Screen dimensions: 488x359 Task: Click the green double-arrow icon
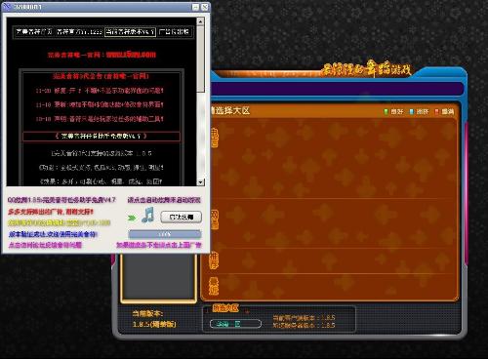click(132, 218)
